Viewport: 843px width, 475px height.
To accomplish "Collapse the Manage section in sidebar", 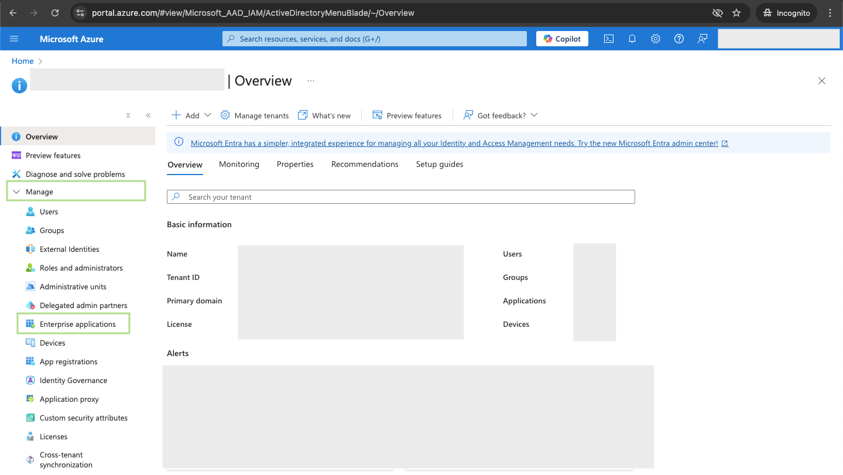I will tap(16, 192).
